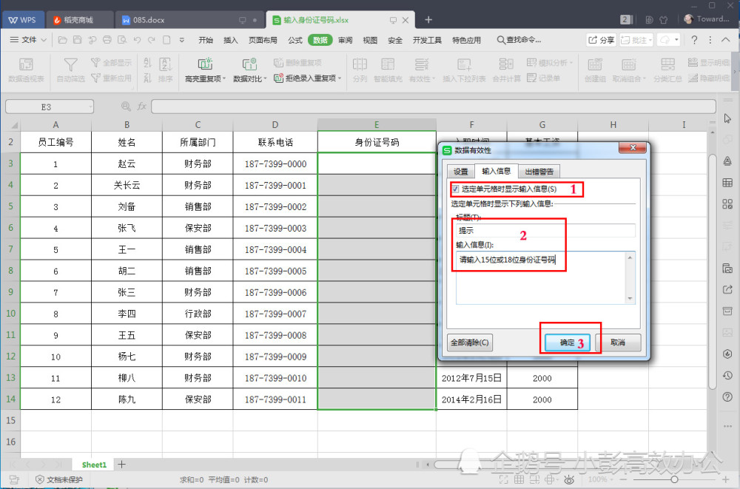The image size is (740, 489).
Task: Click the undo arrow icon
Action: click(138, 40)
